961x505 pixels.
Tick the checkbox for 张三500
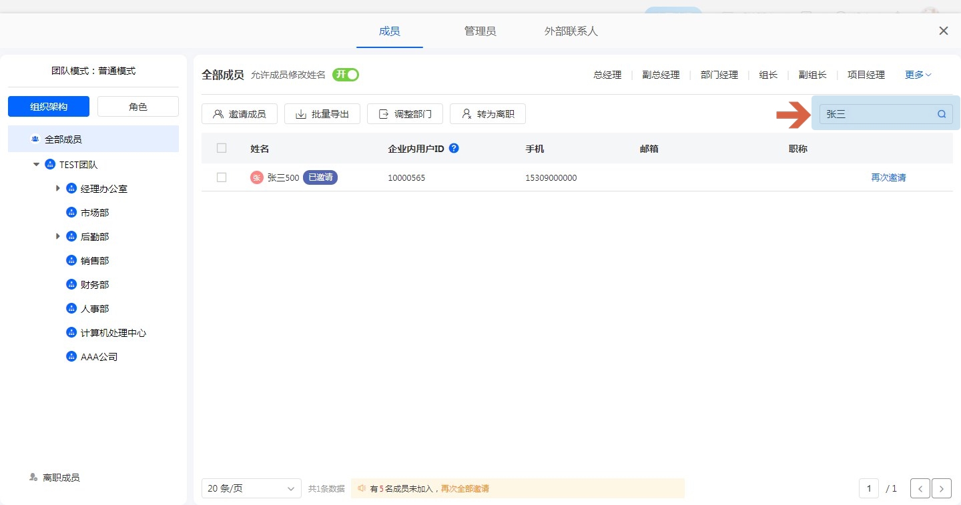pos(222,177)
